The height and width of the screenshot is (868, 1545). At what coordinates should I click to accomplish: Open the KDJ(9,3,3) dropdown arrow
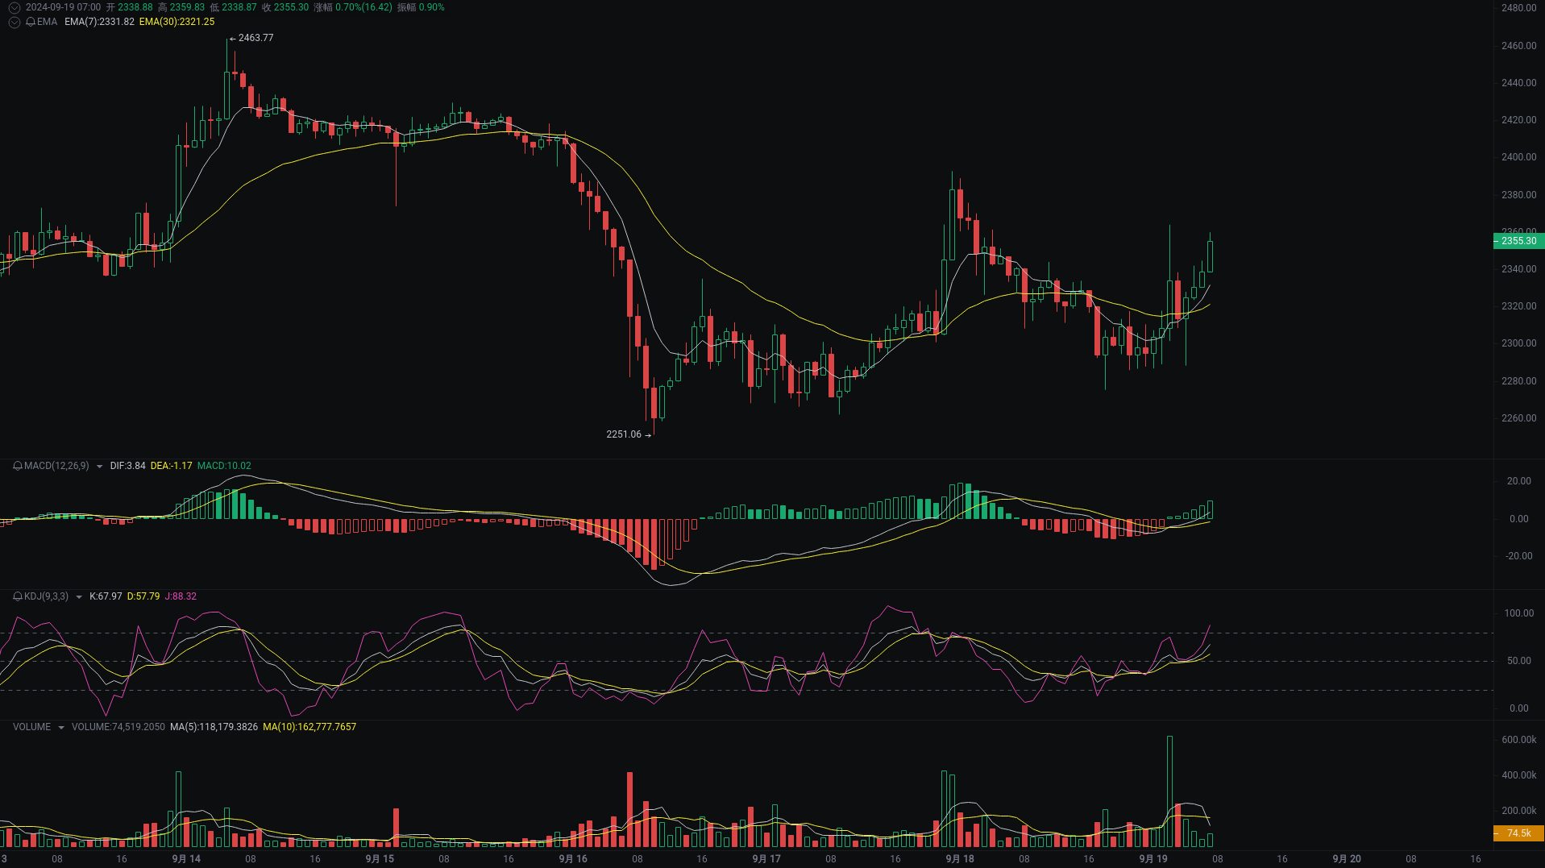(x=78, y=596)
